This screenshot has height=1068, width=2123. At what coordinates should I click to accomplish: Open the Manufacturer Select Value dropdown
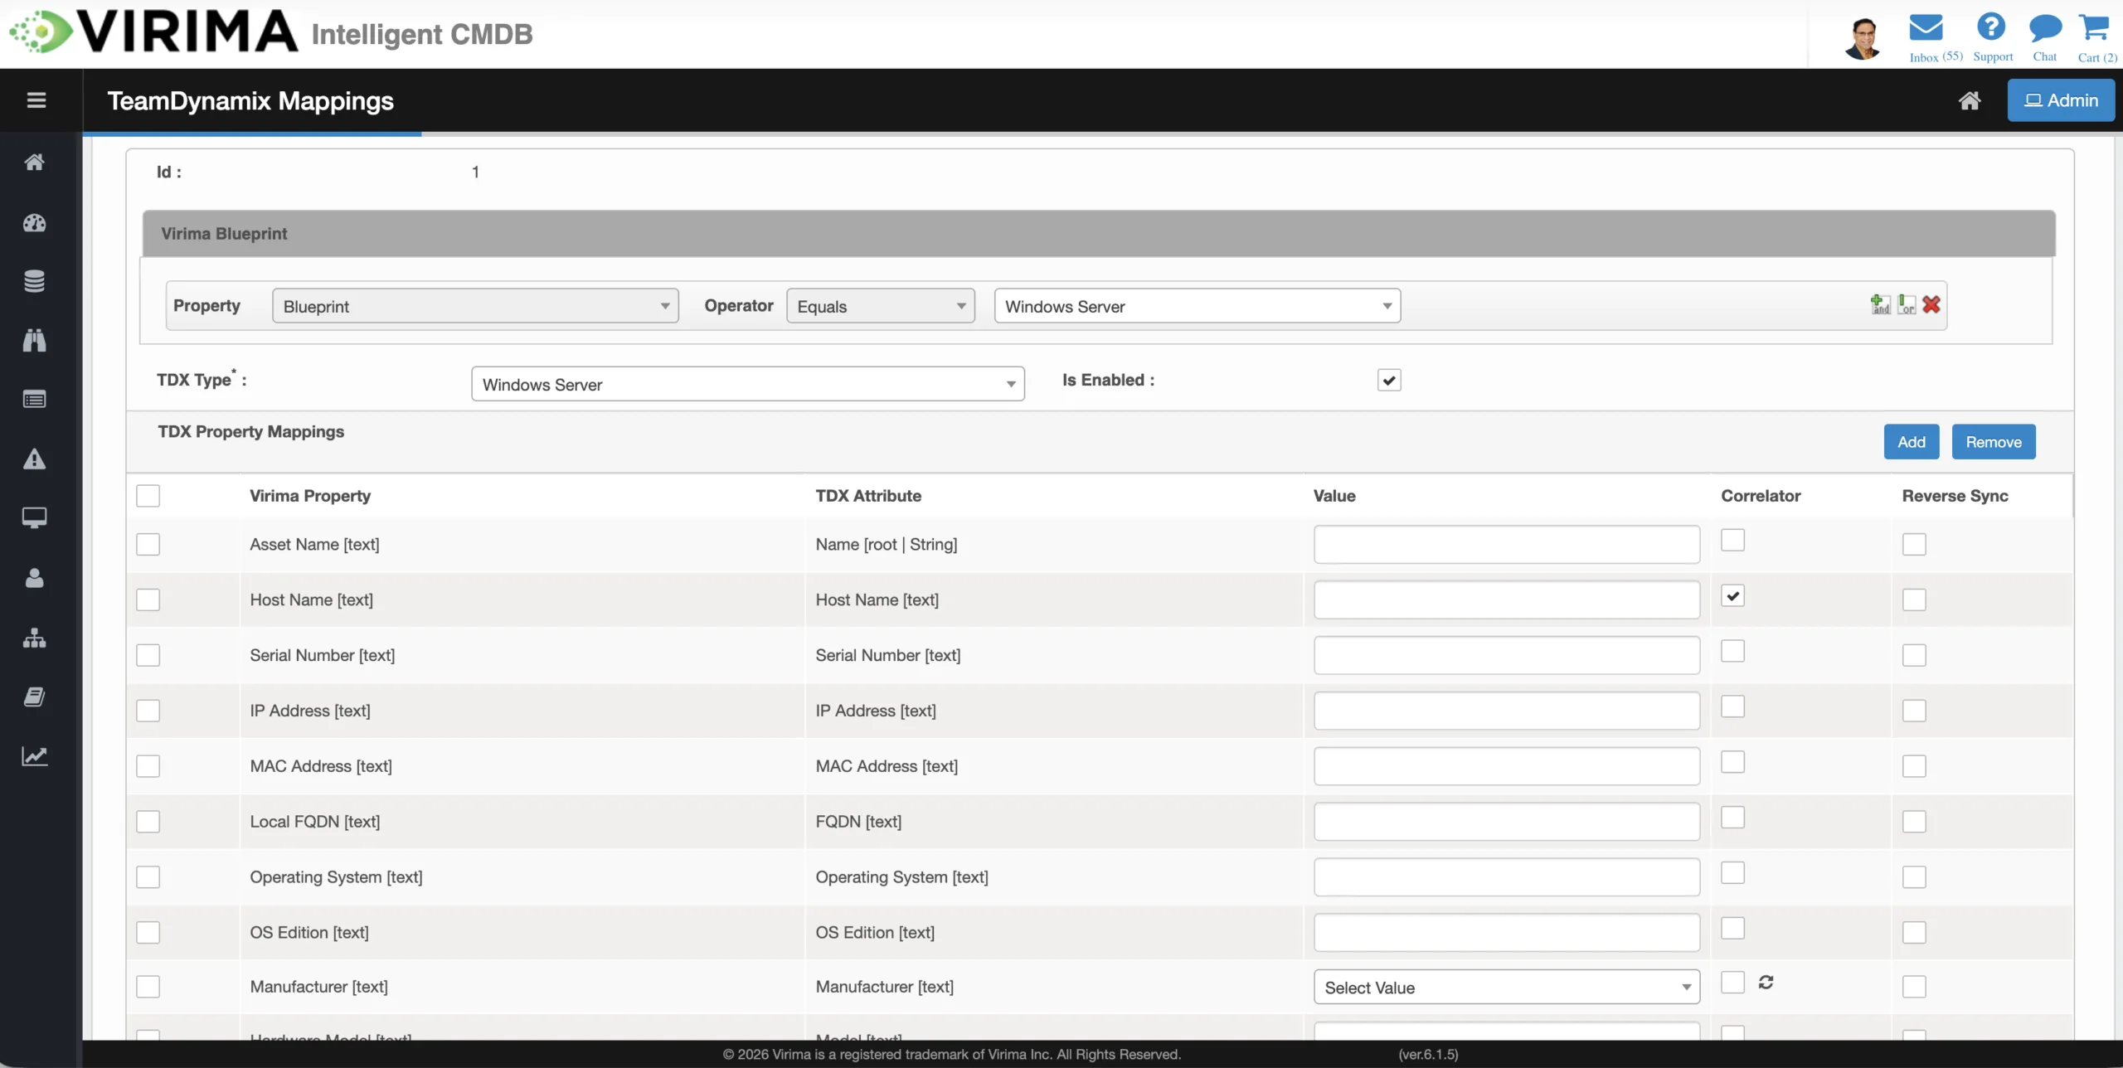point(1507,987)
